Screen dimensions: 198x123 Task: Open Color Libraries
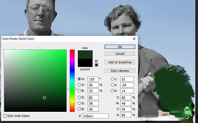click(x=120, y=71)
